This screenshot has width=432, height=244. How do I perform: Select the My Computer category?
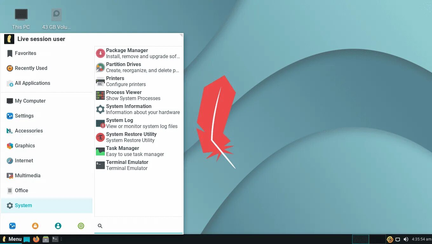coord(47,101)
